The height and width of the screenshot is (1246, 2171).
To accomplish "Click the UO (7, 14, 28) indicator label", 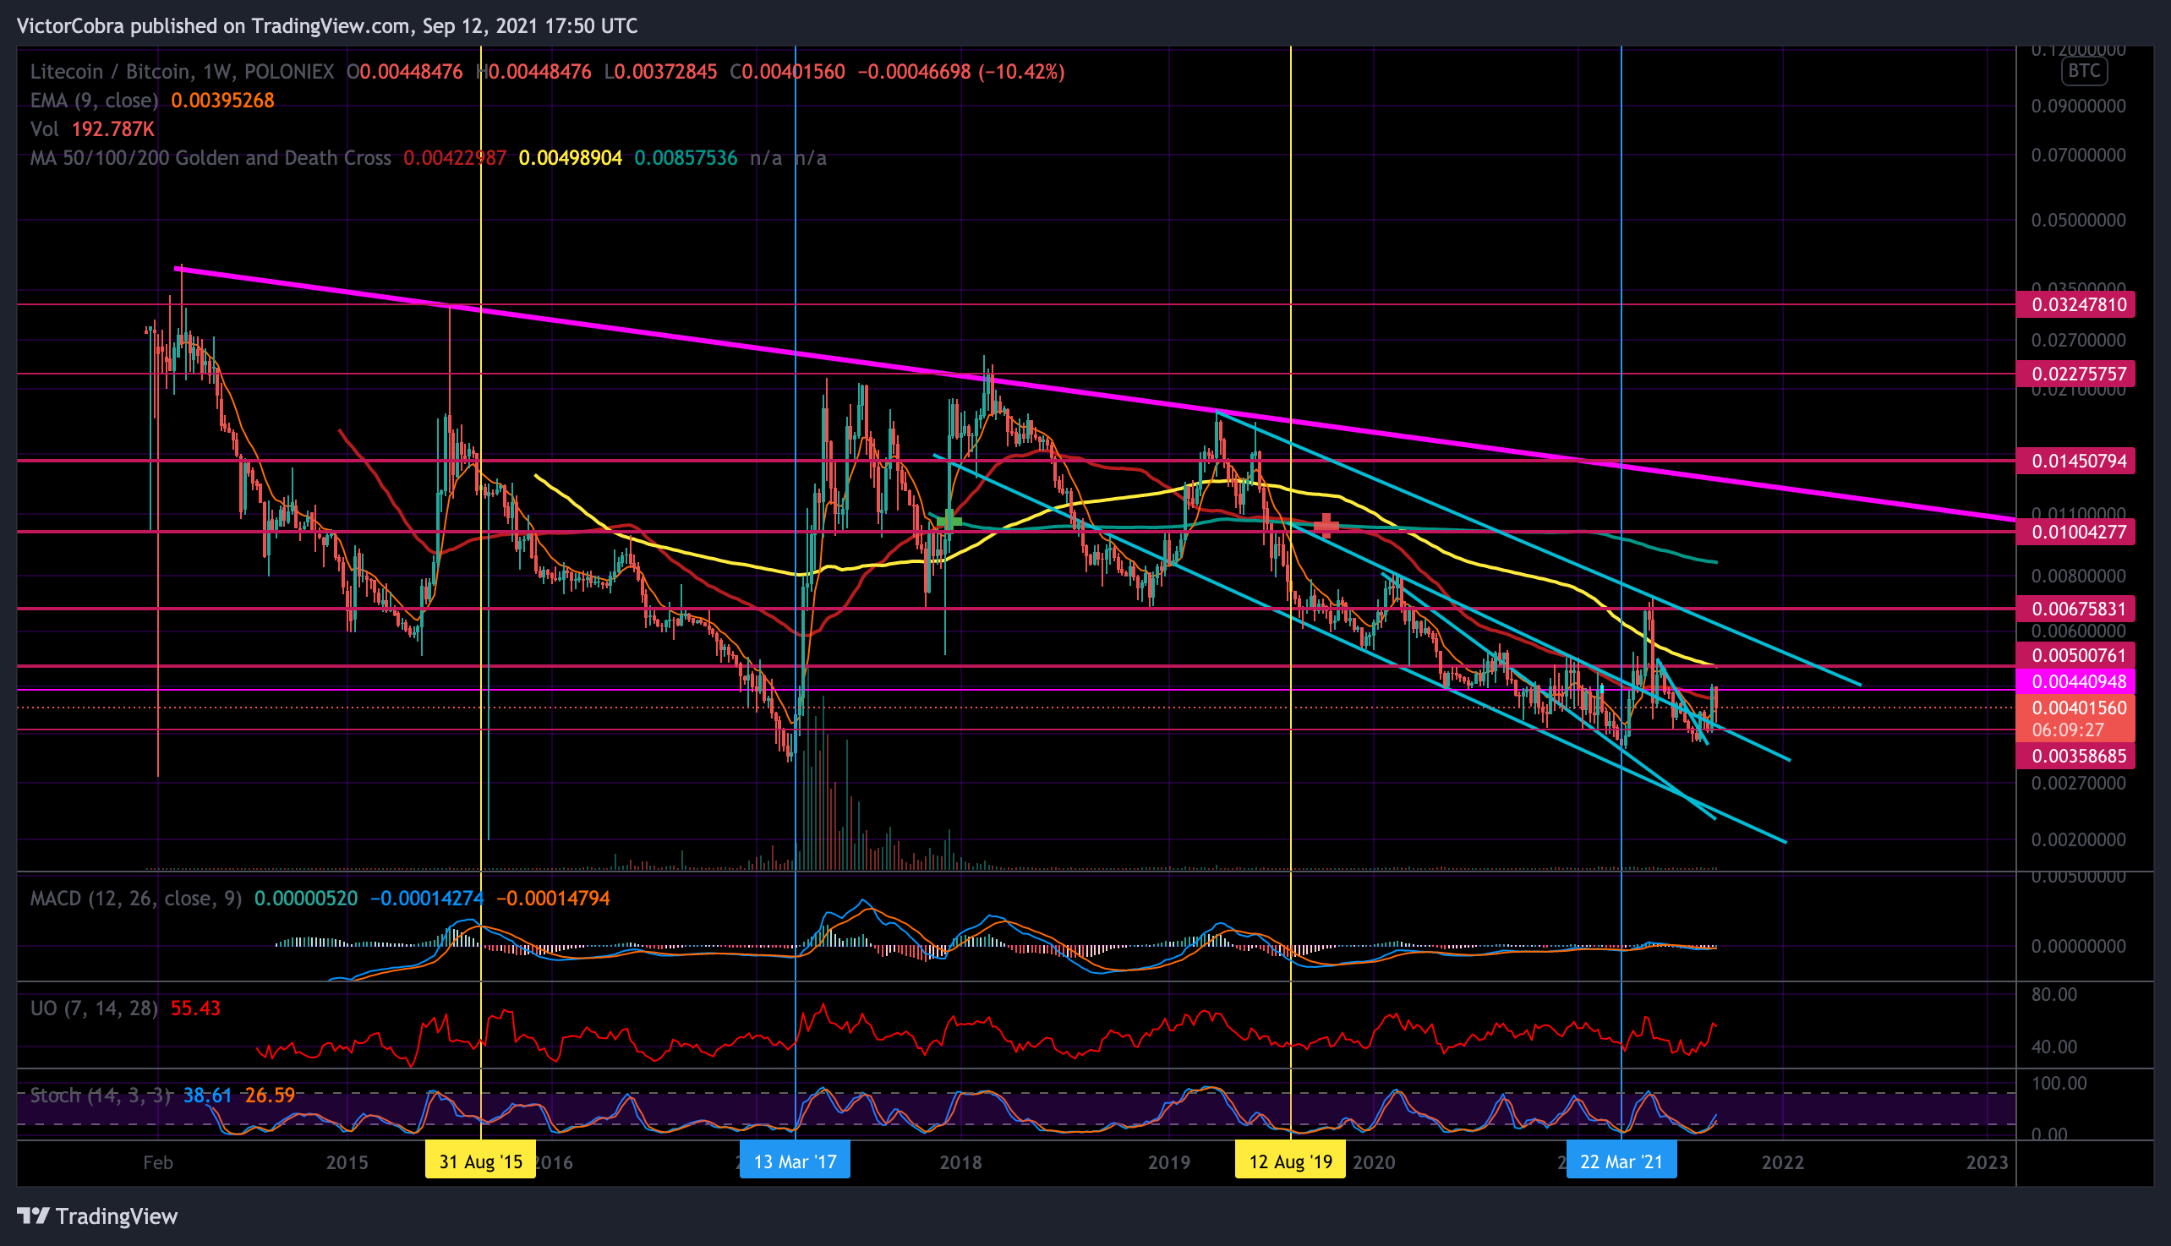I will coord(94,1008).
